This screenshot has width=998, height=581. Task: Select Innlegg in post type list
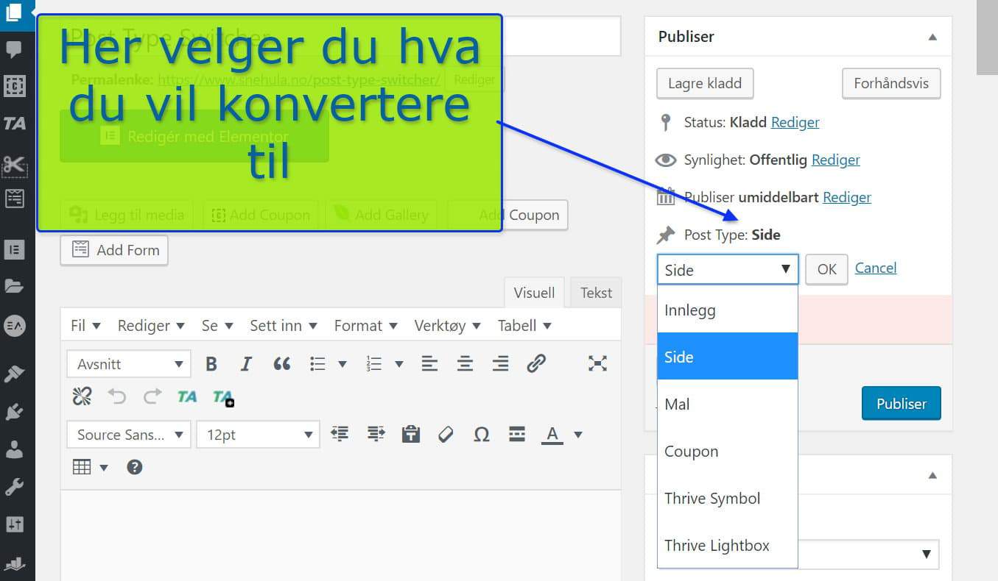tap(728, 310)
